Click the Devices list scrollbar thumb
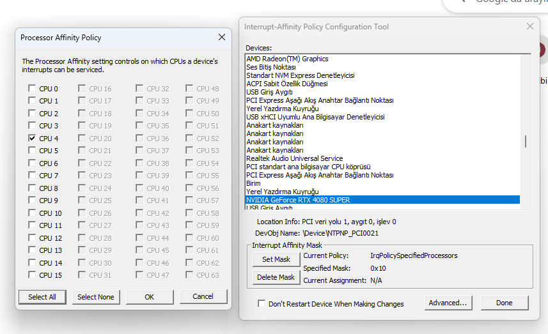The height and width of the screenshot is (334, 548). 526,141
